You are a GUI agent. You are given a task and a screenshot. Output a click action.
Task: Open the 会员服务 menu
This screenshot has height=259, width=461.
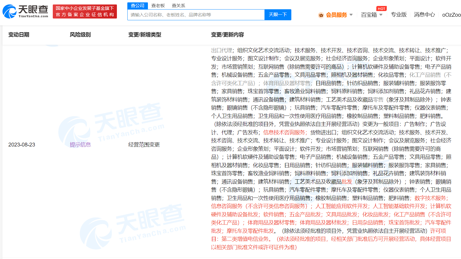tap(336, 15)
